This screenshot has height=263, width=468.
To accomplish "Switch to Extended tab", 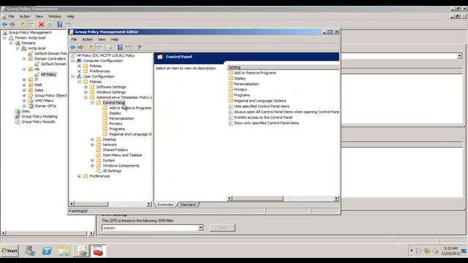I will point(165,205).
